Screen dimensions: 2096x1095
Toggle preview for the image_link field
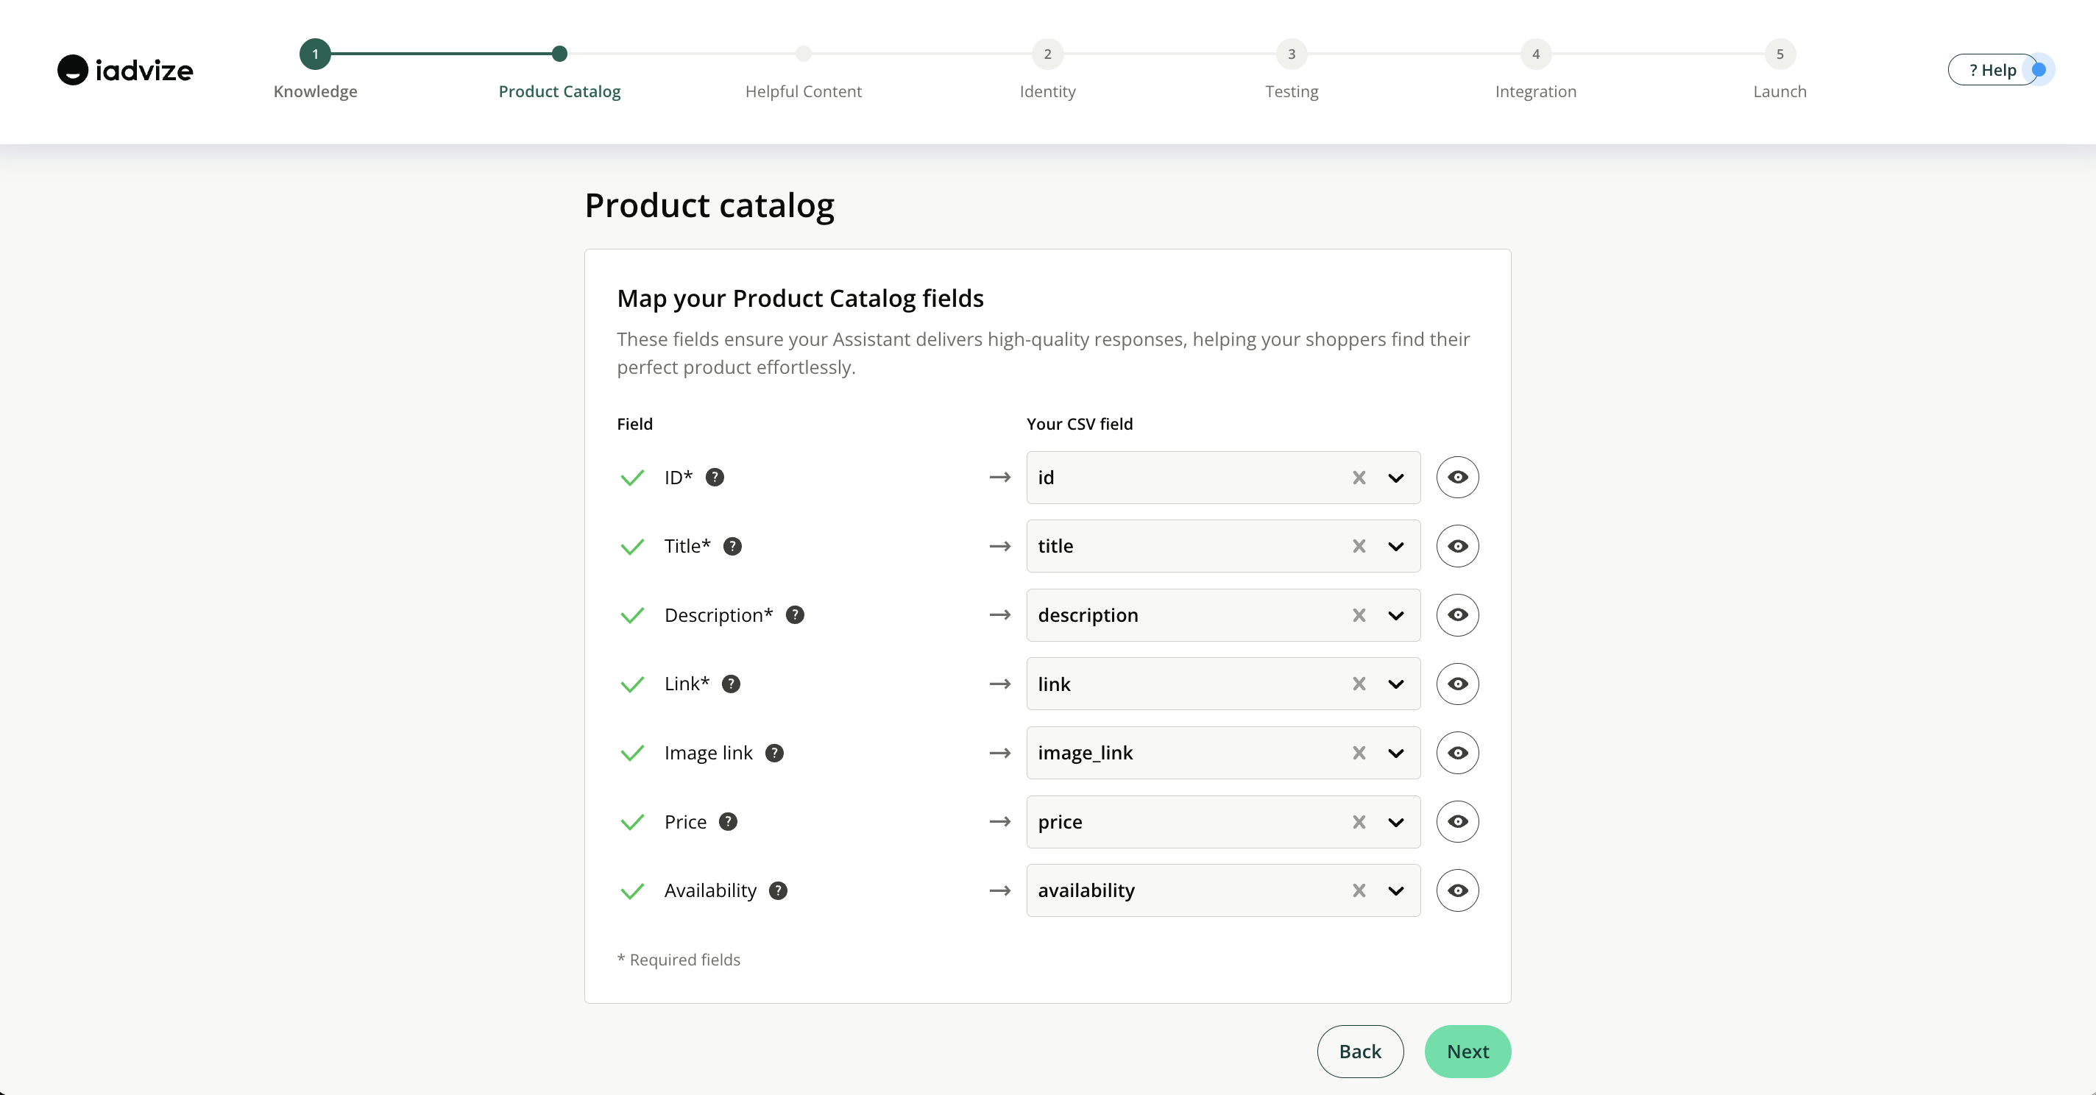click(1457, 754)
